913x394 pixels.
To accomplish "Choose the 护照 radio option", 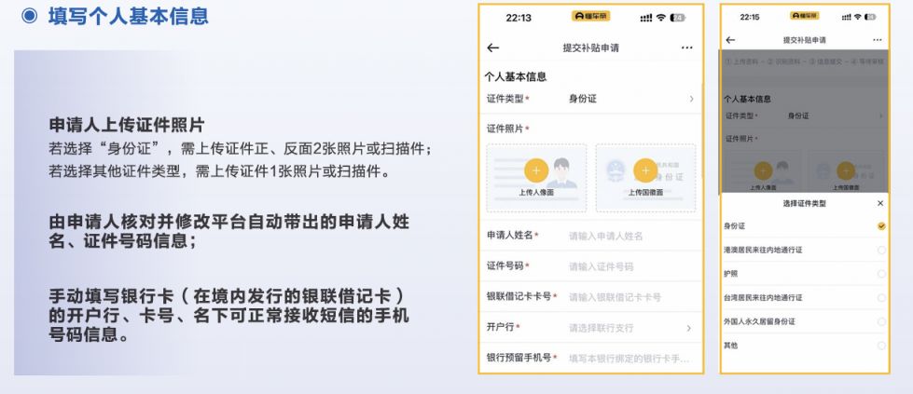I will click(880, 274).
